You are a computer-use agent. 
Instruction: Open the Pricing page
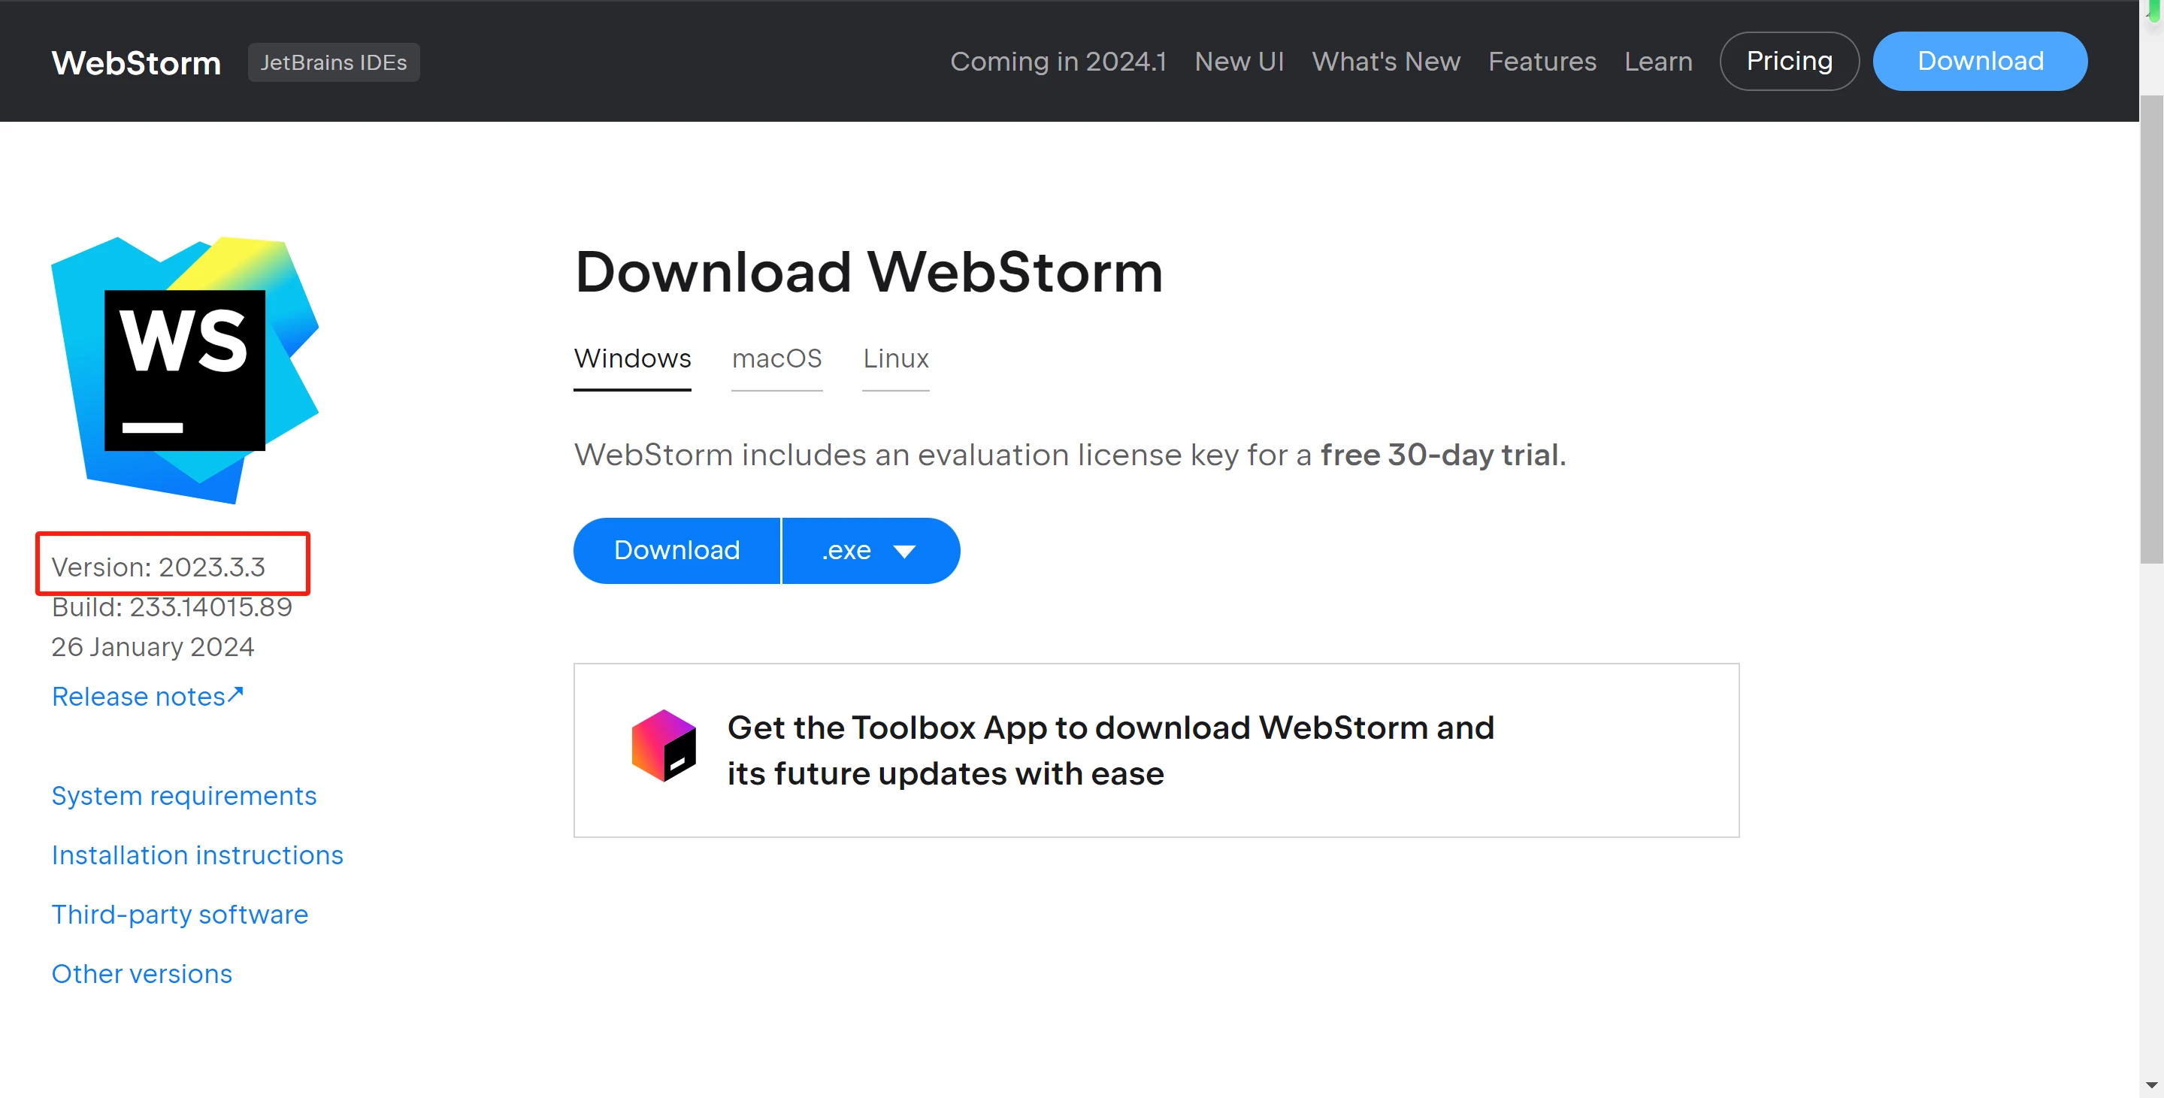(1789, 62)
